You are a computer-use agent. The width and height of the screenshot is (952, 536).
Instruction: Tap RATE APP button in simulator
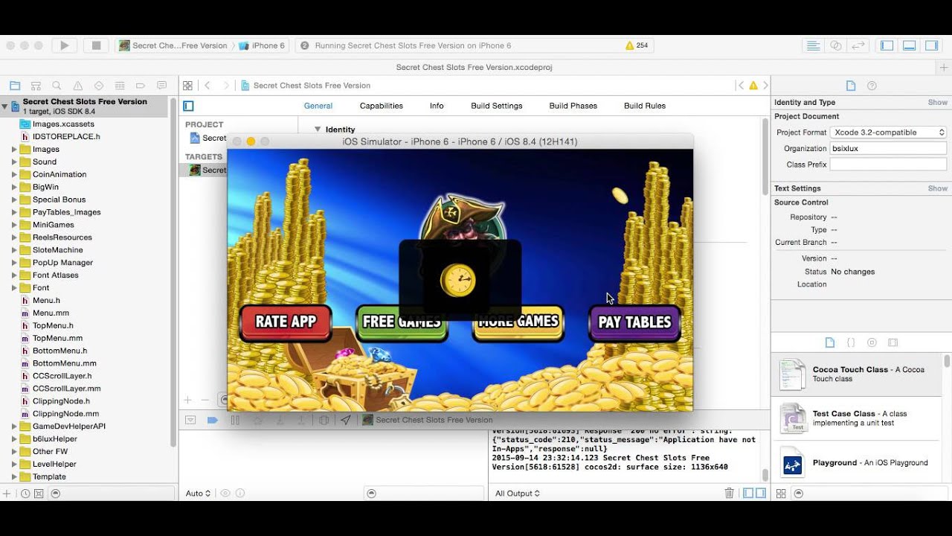coord(286,322)
